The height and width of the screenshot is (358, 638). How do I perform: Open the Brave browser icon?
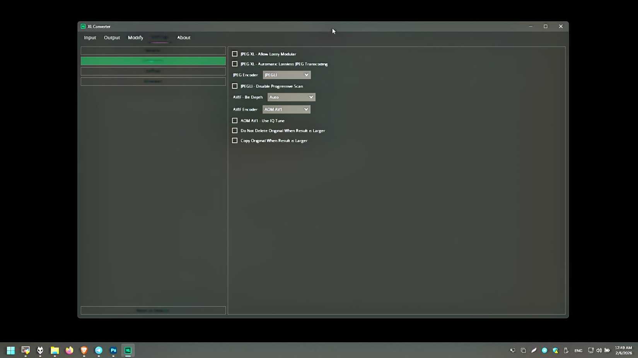click(84, 350)
